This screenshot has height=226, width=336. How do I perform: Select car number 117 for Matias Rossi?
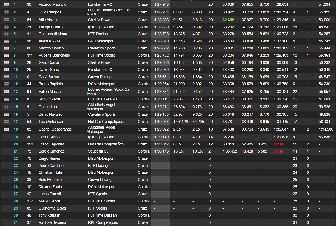(30, 201)
